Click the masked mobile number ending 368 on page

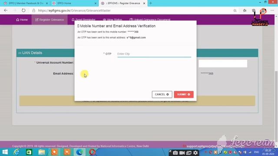pos(207,73)
